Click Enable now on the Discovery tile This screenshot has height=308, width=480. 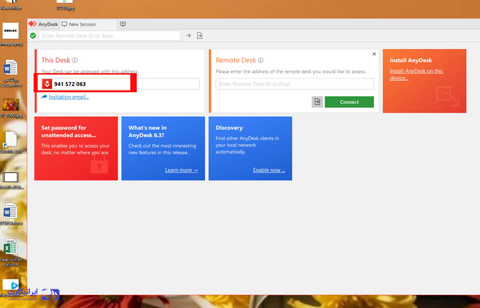pyautogui.click(x=269, y=170)
